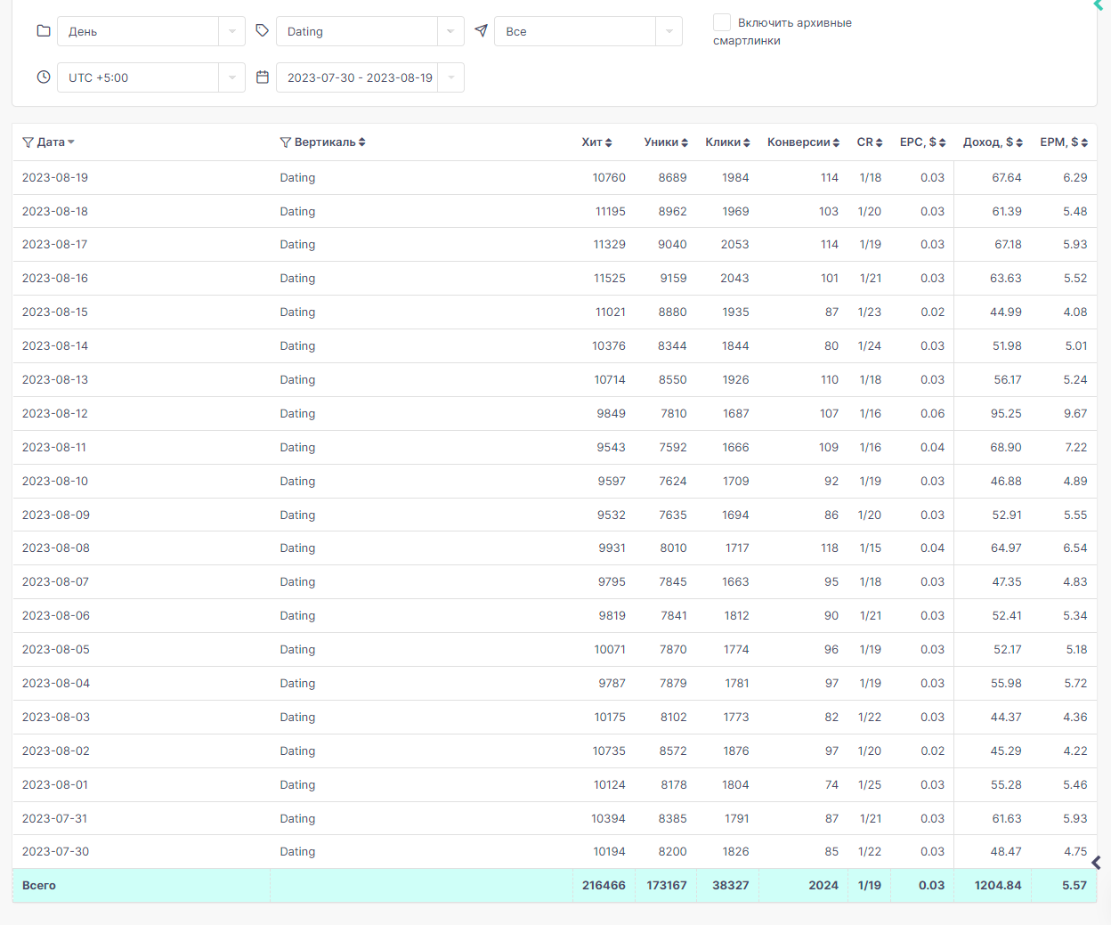Expand the Dating vertical dropdown
This screenshot has width=1111, height=925.
(370, 31)
